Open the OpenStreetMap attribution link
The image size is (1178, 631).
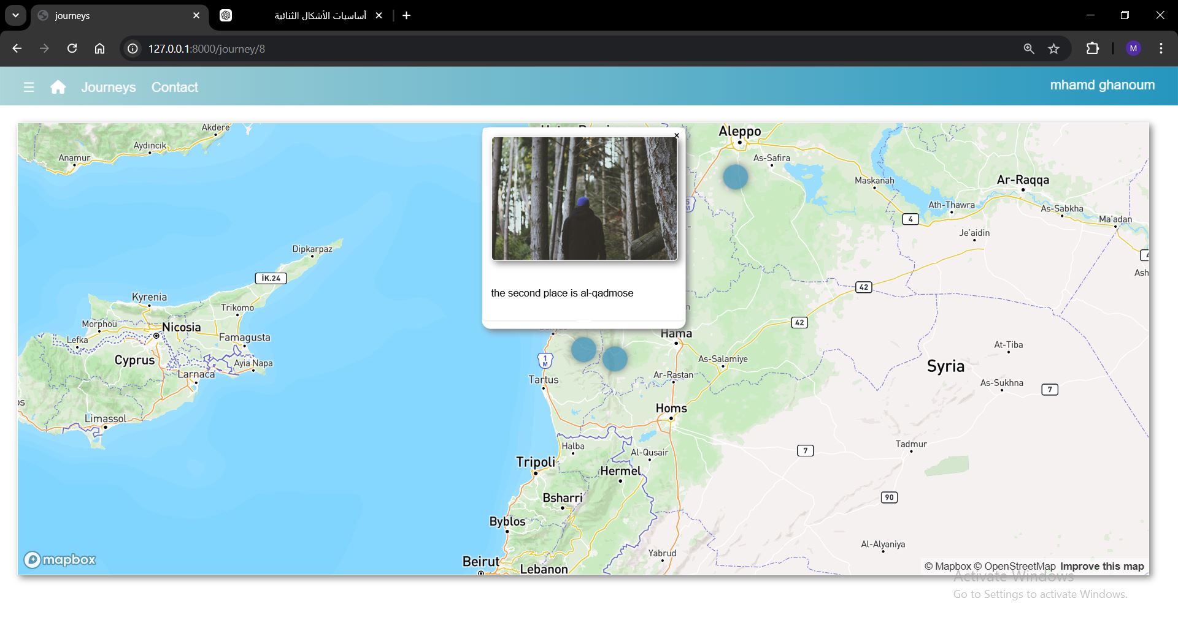1015,566
